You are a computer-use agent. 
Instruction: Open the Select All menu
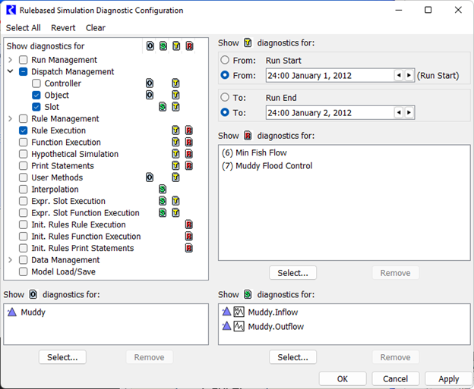click(24, 28)
